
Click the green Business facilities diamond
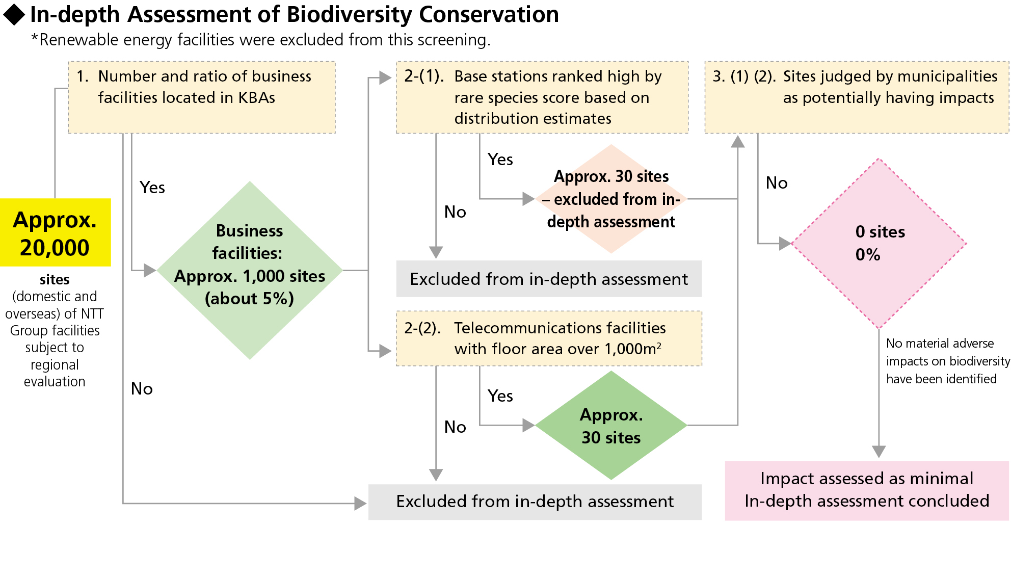point(250,270)
